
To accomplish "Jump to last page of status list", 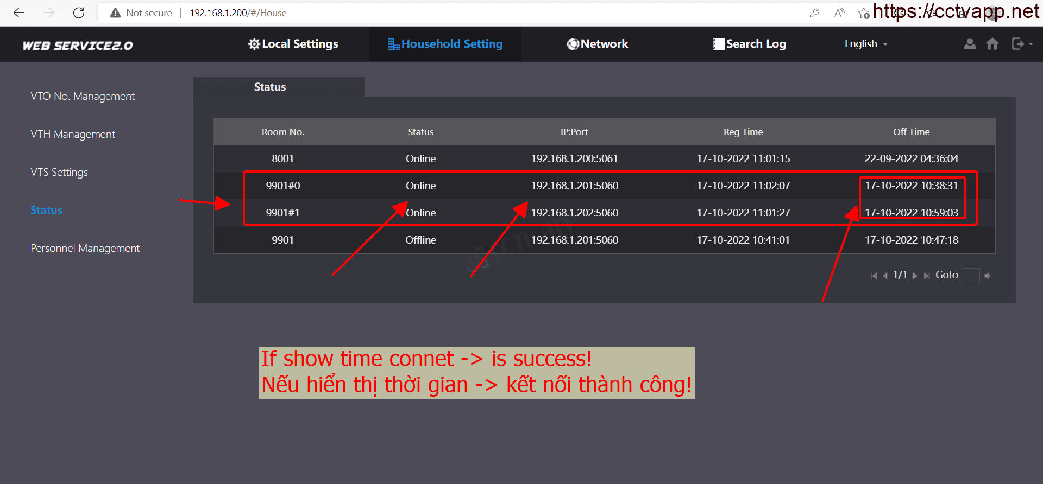I will click(x=926, y=276).
